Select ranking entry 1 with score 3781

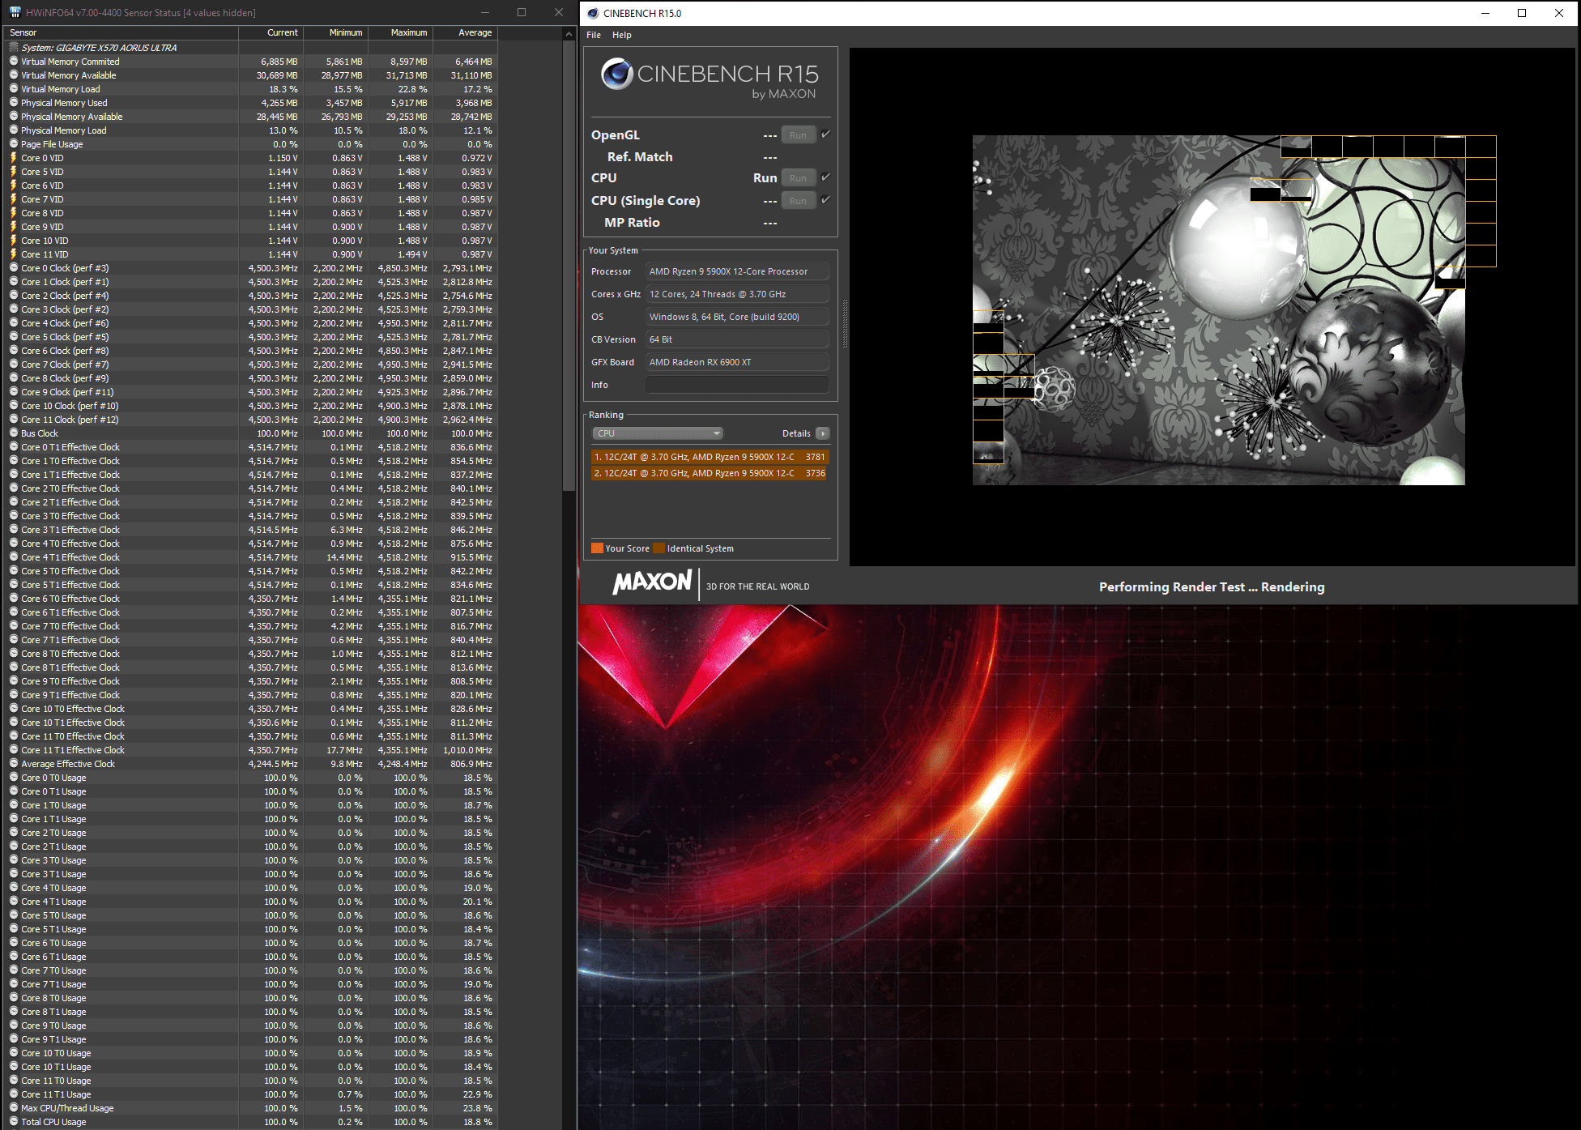click(x=710, y=457)
